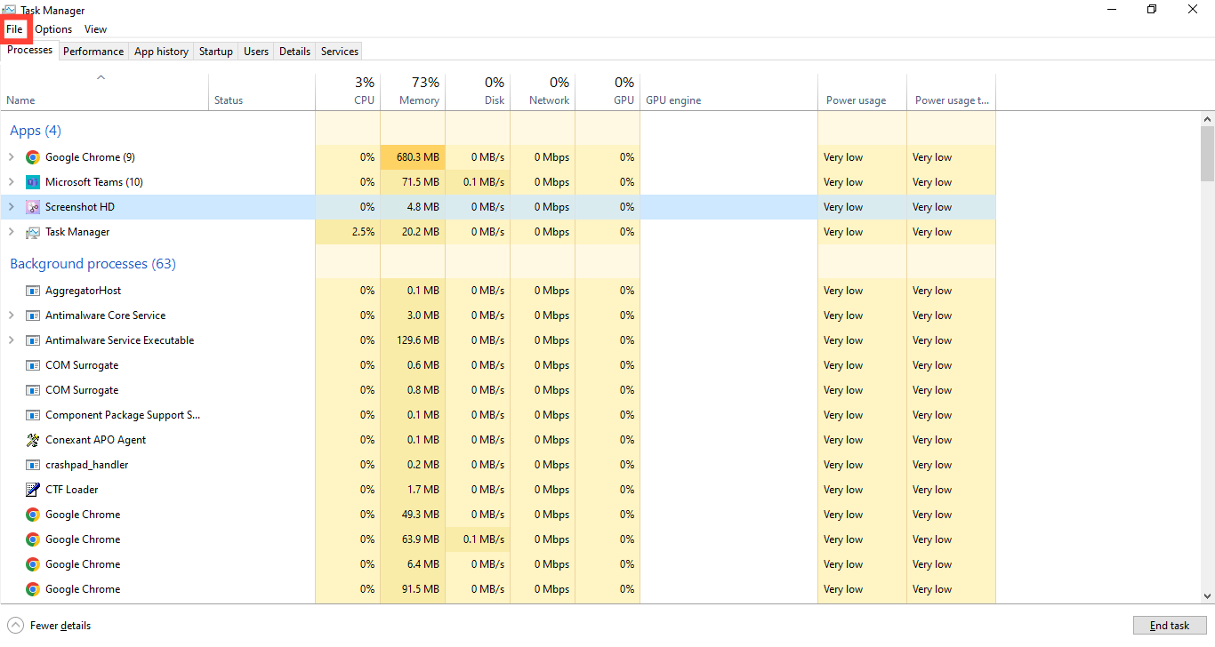Click the CTF Loader notepad icon
The height and width of the screenshot is (647, 1215).
(33, 490)
